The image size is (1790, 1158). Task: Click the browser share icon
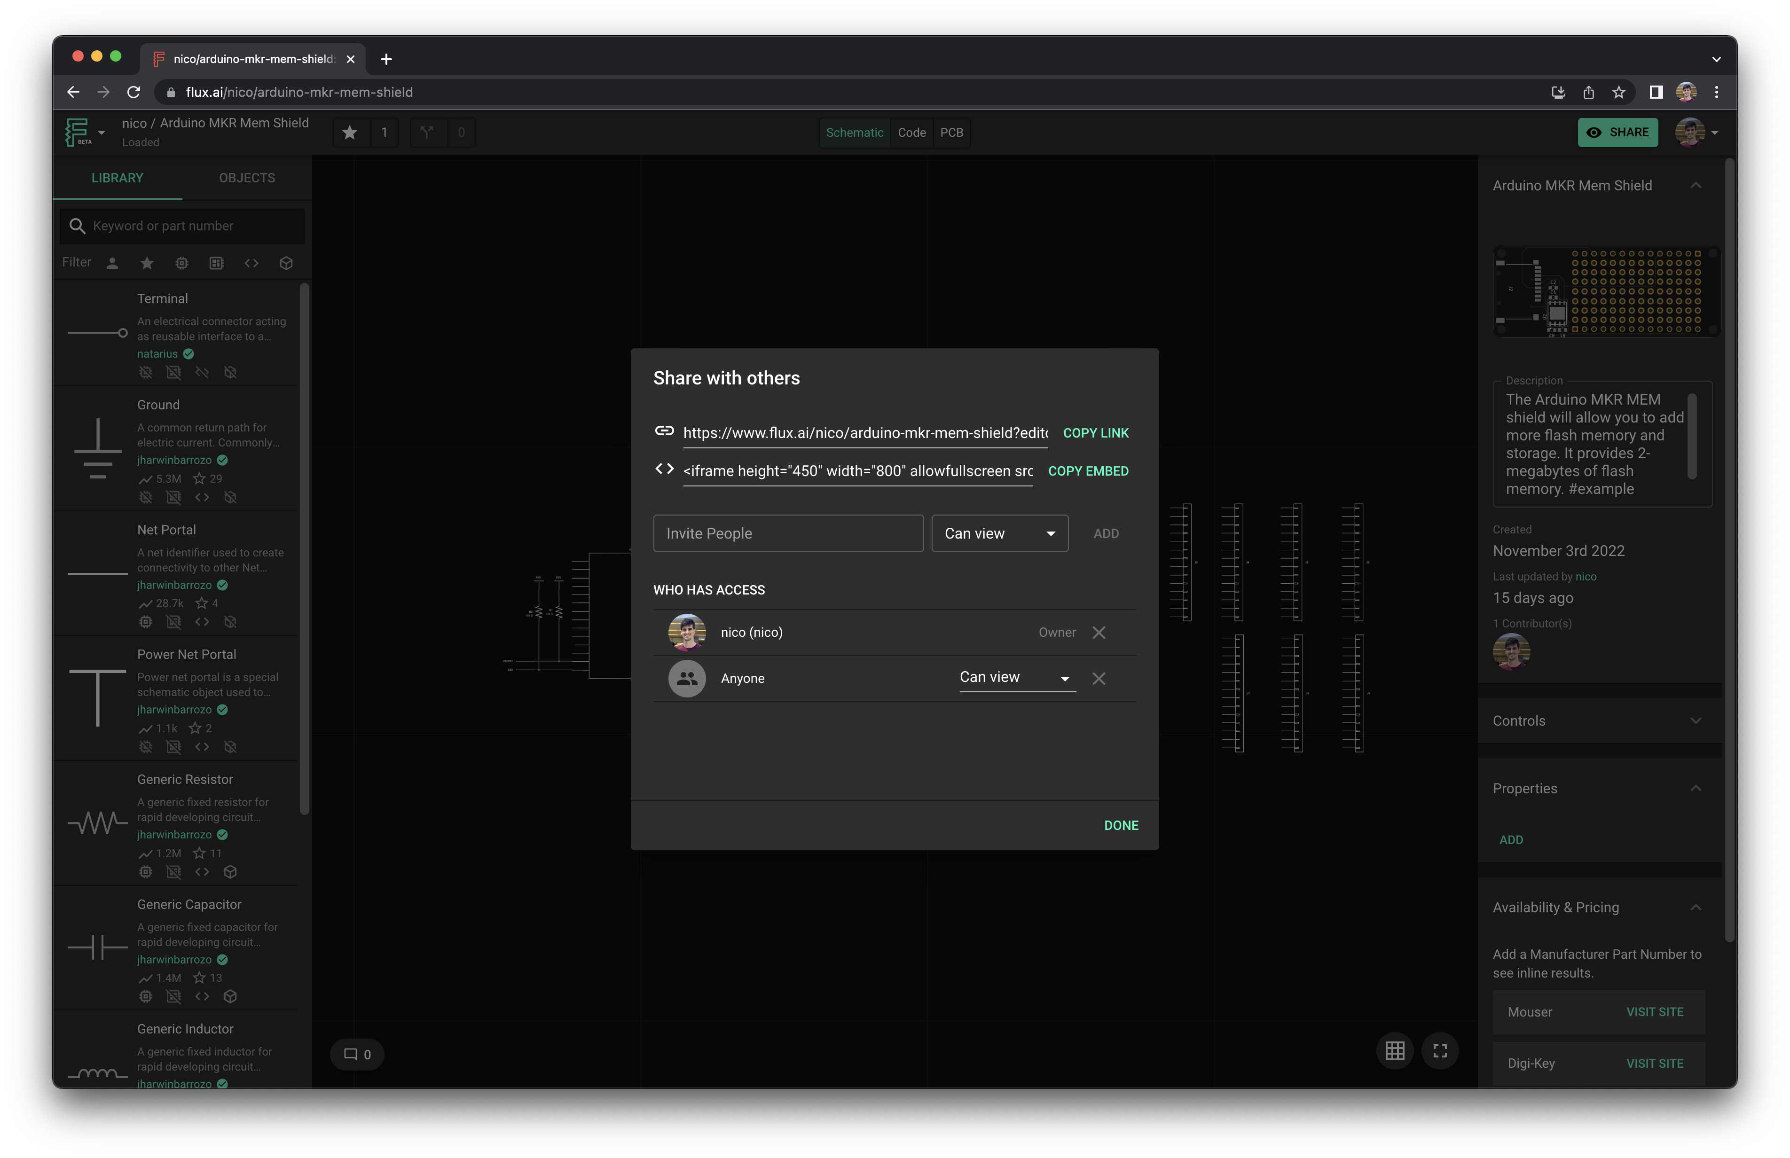[x=1588, y=92]
